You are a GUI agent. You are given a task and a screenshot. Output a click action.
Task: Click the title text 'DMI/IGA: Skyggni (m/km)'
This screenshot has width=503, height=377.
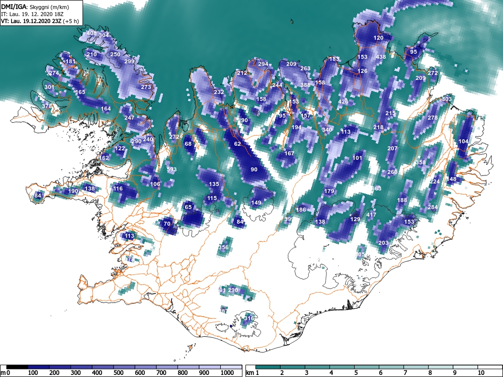point(35,7)
